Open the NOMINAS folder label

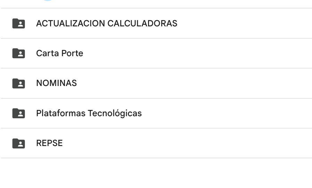pyautogui.click(x=56, y=83)
